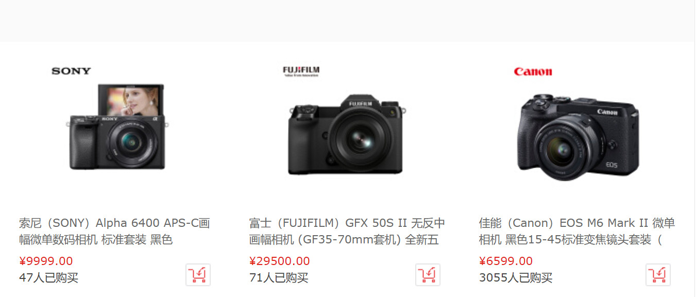
Task: Click the SONY brand logo
Action: 71,71
